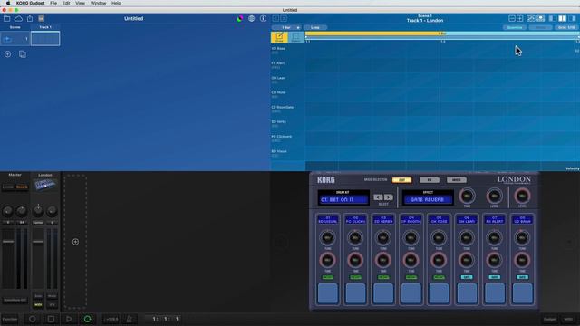The height and width of the screenshot is (326, 580).
Task: Open the View menu
Action: 80,3
